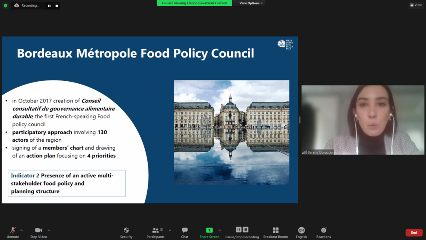Click the Pause/Stop Recording toolbar control
Screen dimensions: 426x240
pos(242,232)
